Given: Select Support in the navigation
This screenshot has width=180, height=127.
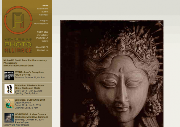Looking at the screenshot, I should click(x=44, y=21).
